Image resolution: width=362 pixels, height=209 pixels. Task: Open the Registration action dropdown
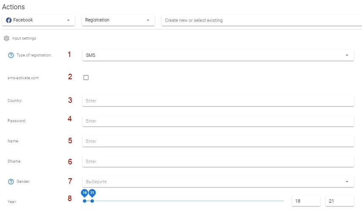(118, 20)
